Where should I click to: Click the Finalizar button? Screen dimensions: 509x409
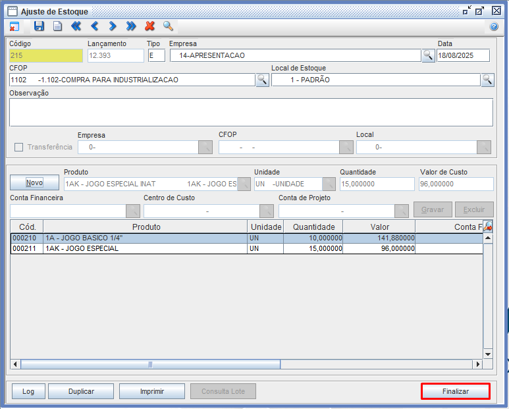(456, 391)
